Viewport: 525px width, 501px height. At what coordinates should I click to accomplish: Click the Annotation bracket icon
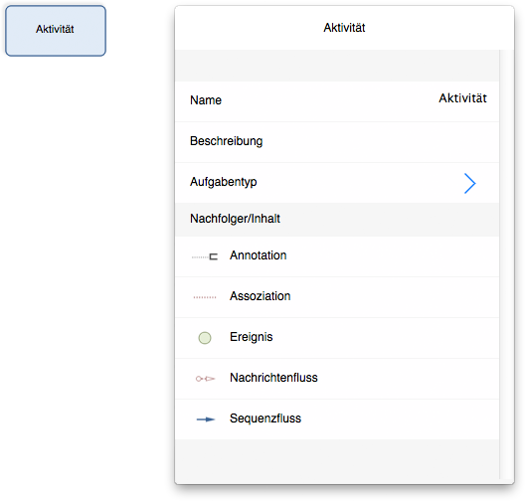point(205,256)
